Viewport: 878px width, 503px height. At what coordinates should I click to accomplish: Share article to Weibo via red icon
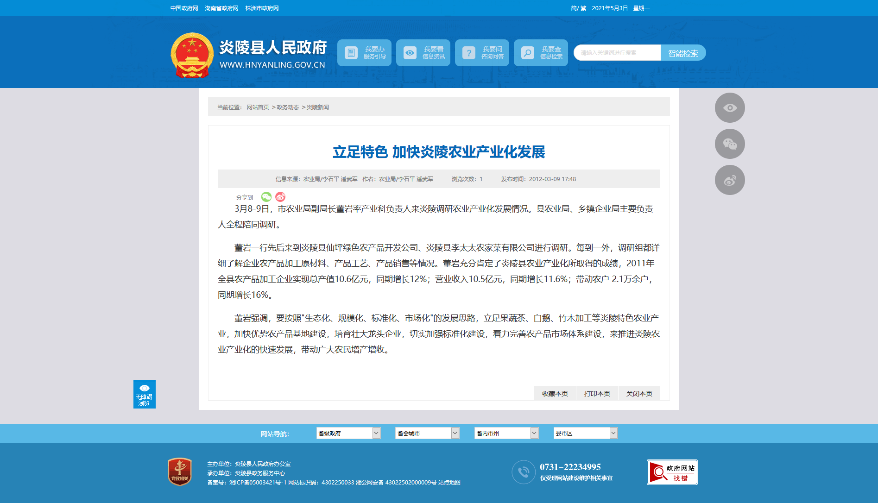point(280,197)
